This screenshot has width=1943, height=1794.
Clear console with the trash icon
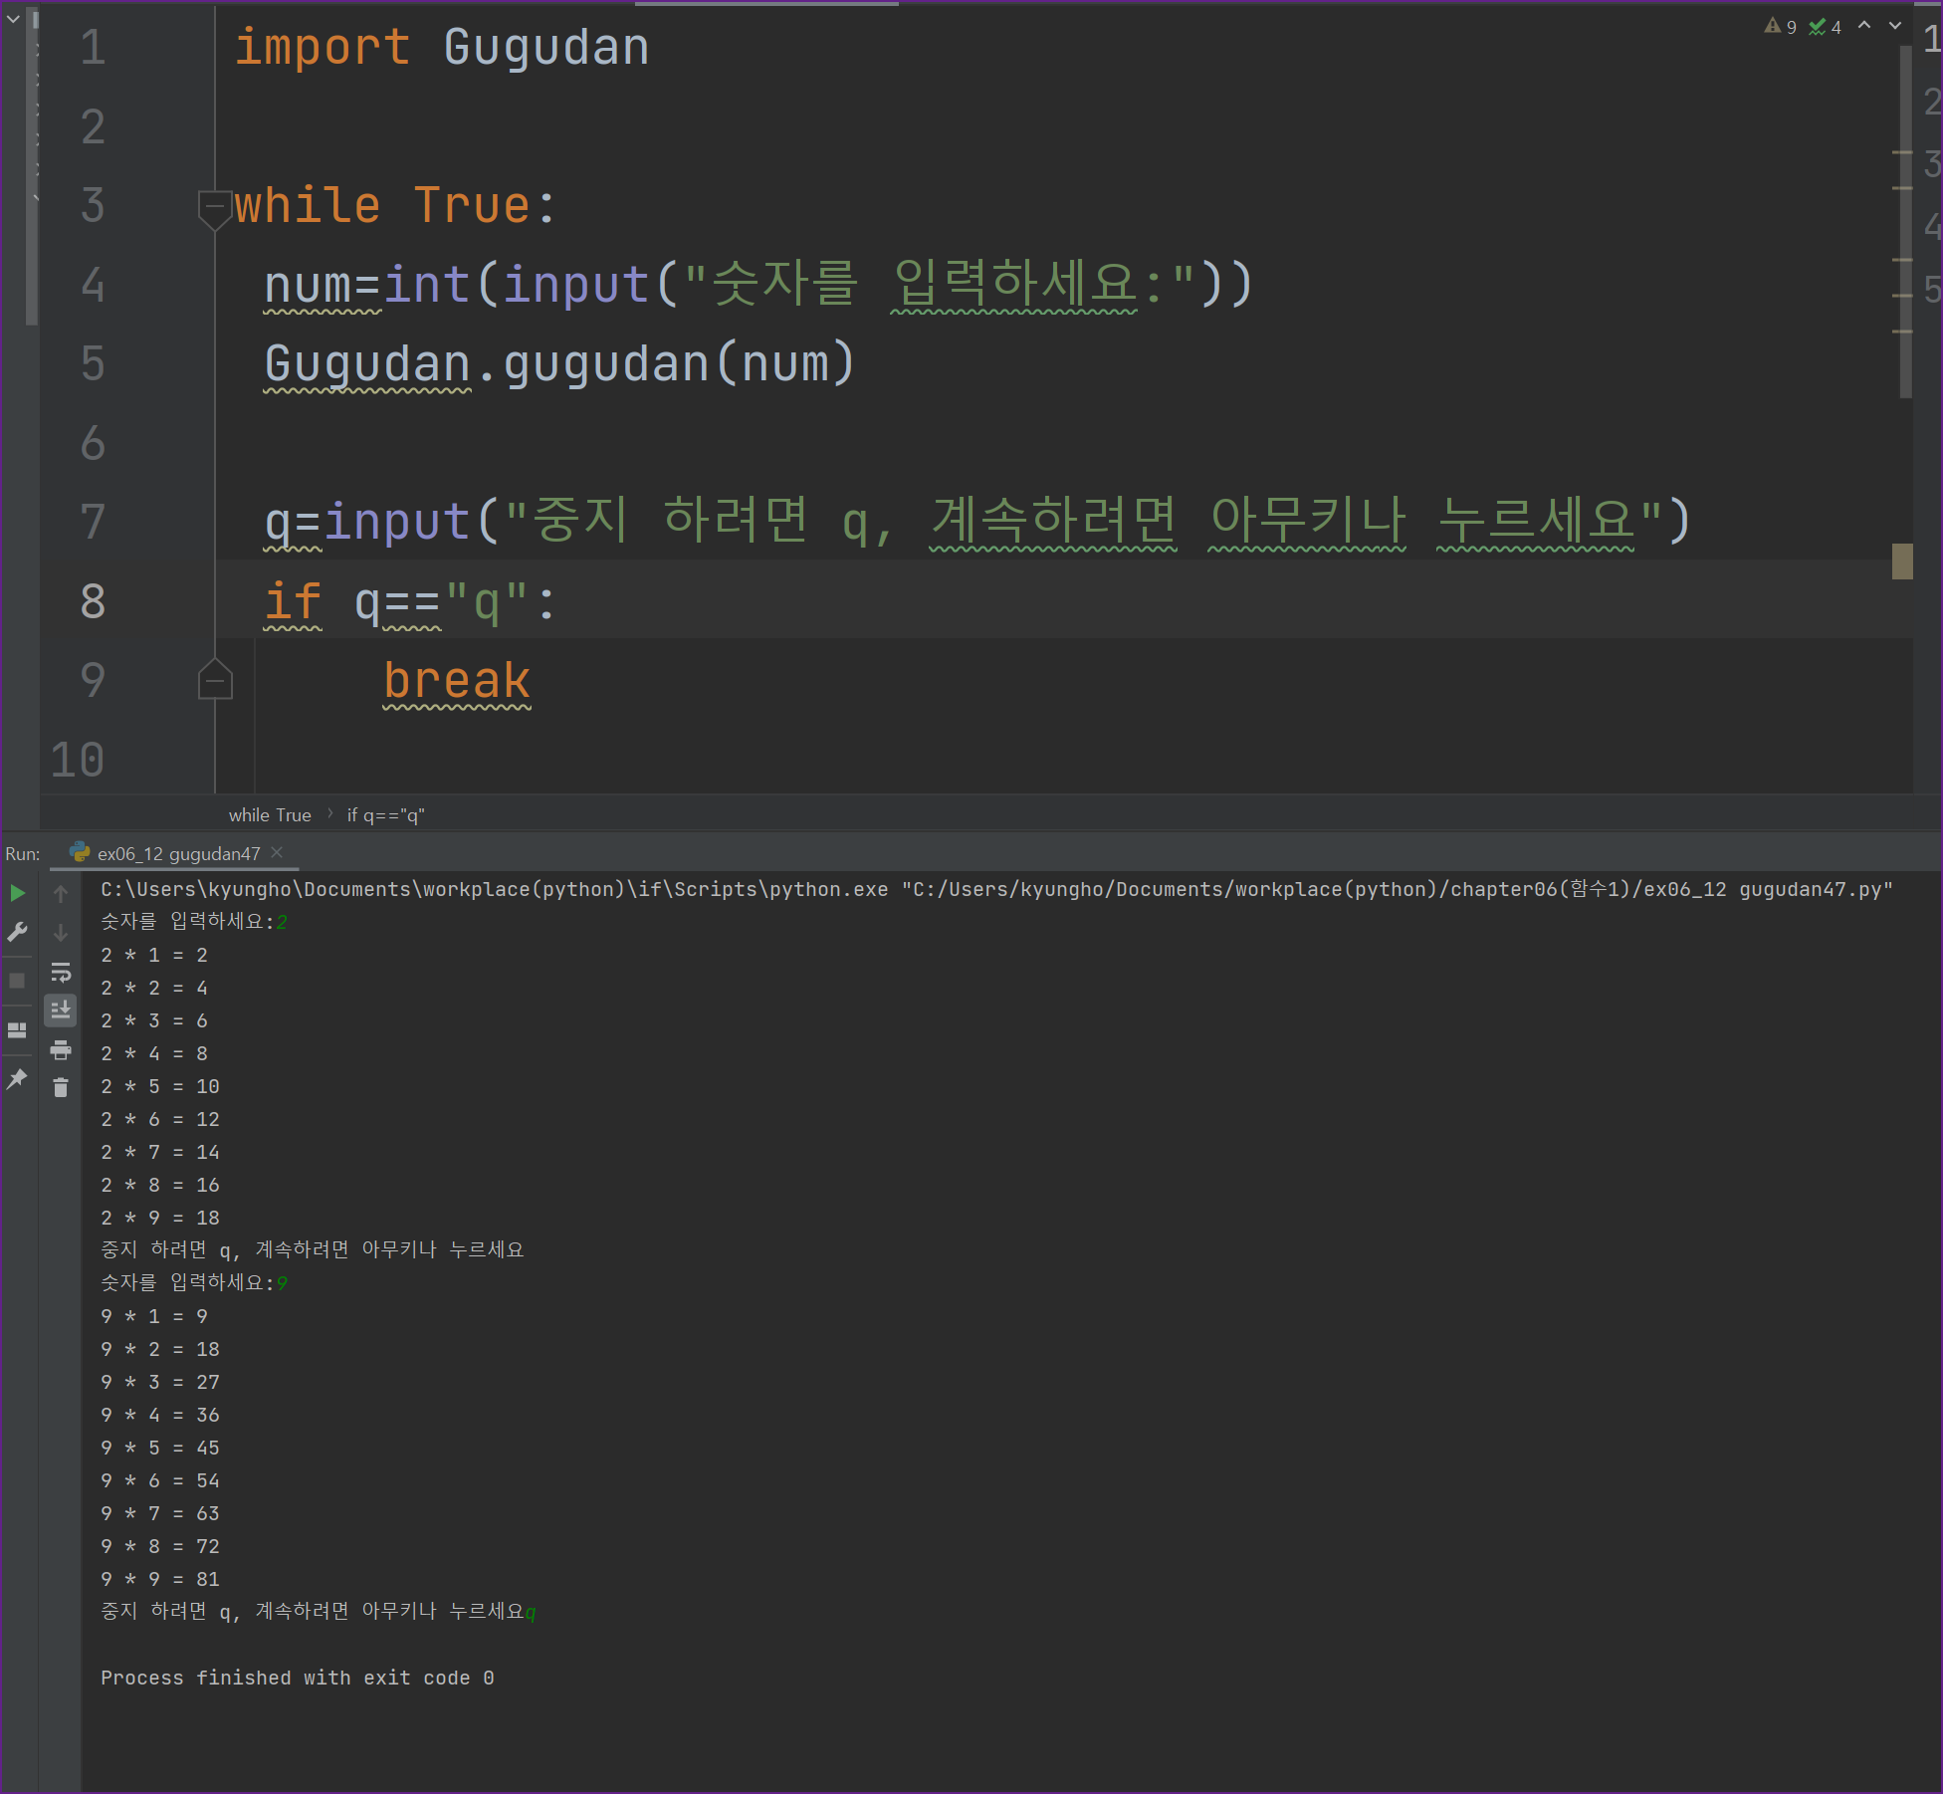tap(61, 1088)
